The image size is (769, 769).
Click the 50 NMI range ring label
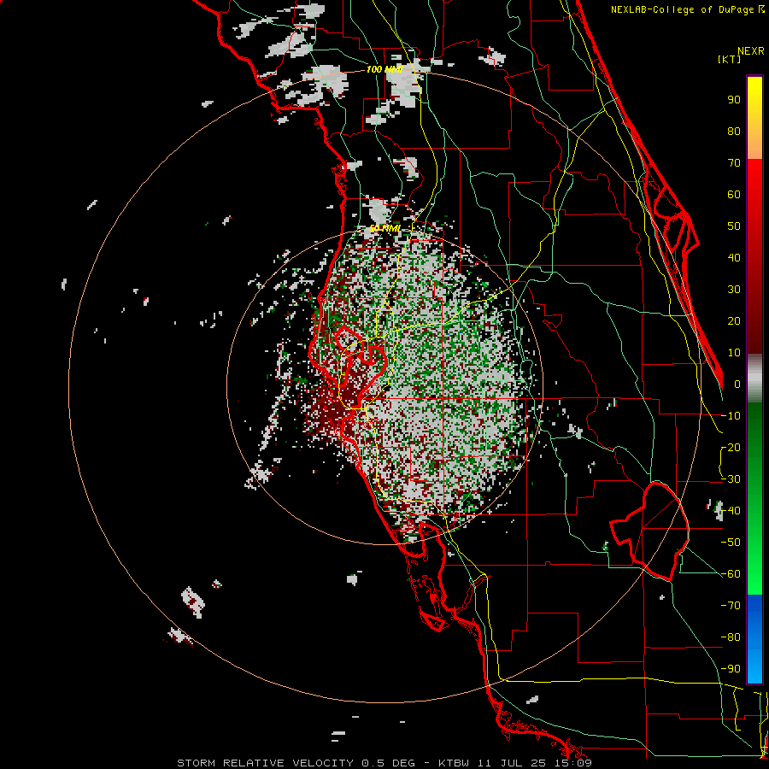384,228
